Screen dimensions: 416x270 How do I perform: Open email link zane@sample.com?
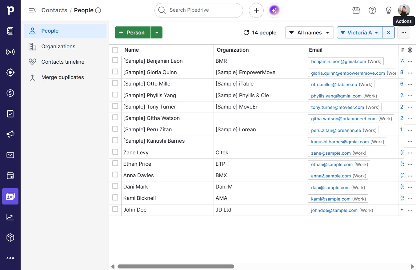click(331, 153)
